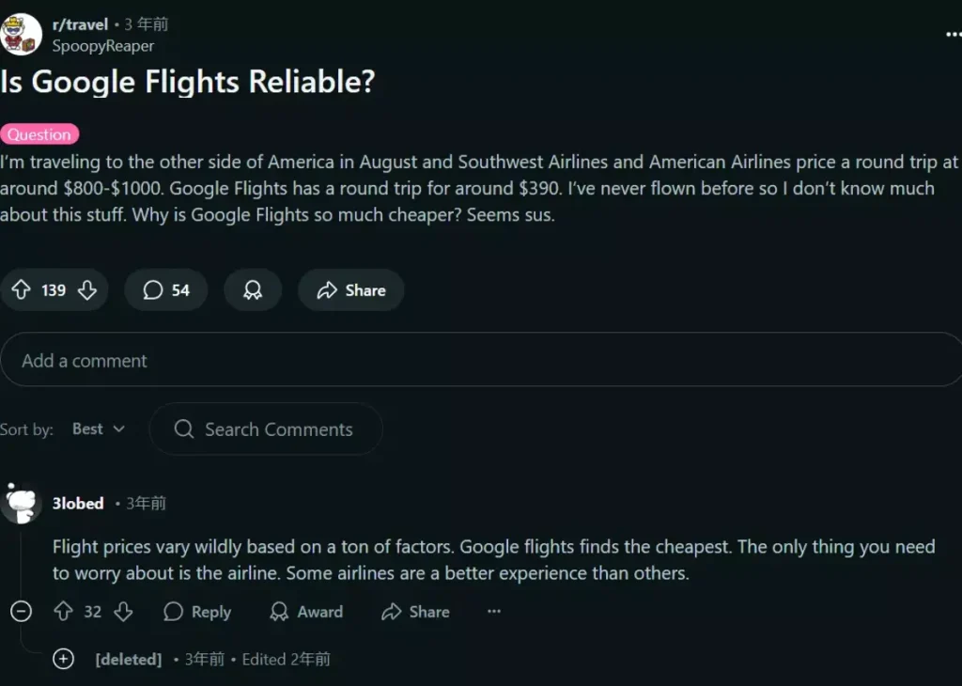This screenshot has width=962, height=686.
Task: Give an award to the post
Action: point(253,290)
